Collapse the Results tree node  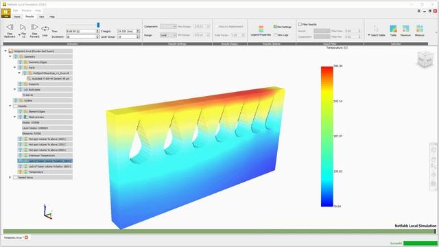[x=10, y=106]
